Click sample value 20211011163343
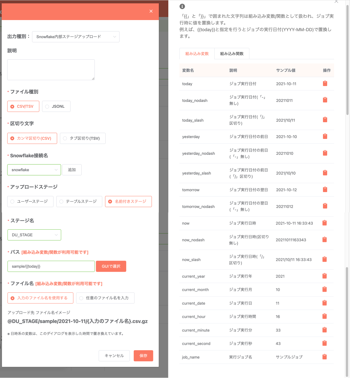This screenshot has height=378, width=350. (291, 240)
